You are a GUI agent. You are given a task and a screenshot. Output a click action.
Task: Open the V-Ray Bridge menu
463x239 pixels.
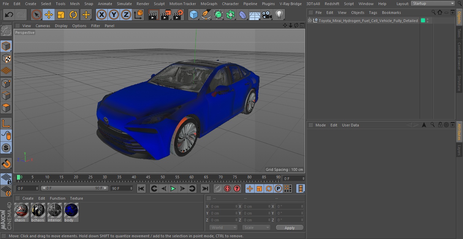coord(290,4)
